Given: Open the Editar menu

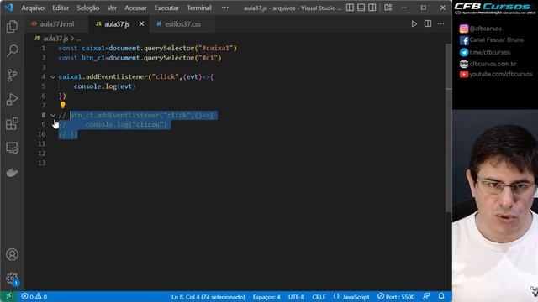Looking at the screenshot, I should click(61, 8).
